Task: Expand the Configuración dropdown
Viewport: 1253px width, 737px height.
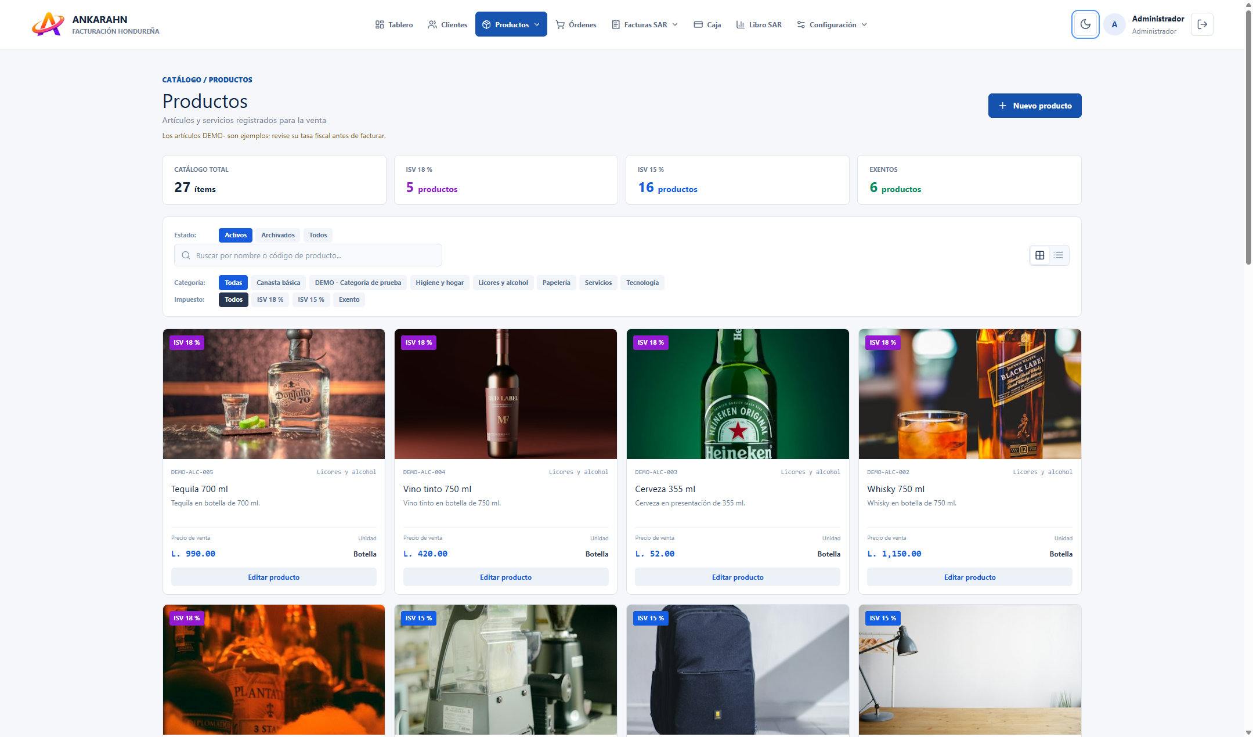Action: (x=832, y=24)
